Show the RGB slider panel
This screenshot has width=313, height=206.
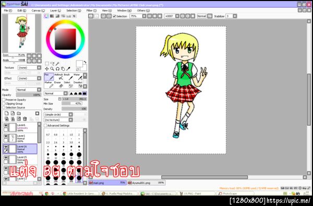point(52,16)
